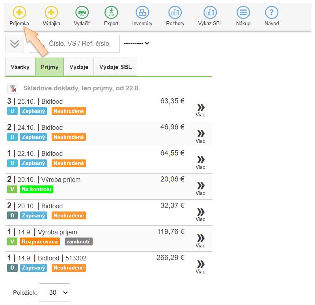Click Viac for the 63,35 € receipt
The height and width of the screenshot is (305, 315).
200,110
